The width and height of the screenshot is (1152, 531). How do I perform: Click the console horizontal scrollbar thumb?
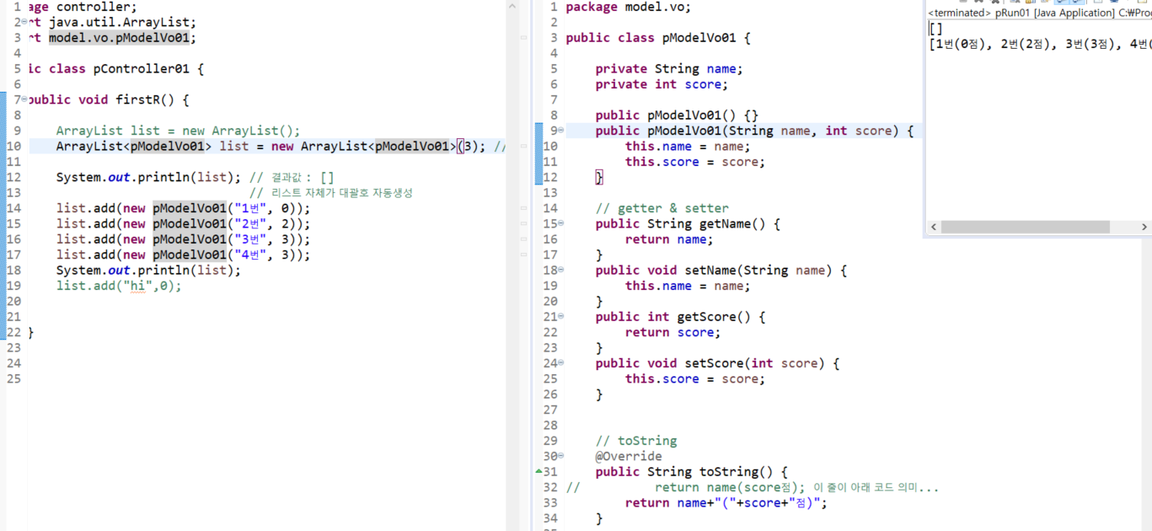tap(1026, 227)
